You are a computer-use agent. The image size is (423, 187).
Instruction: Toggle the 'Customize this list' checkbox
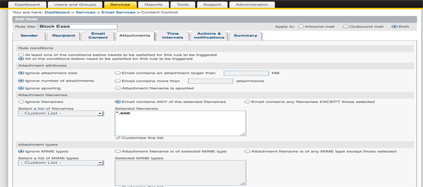pos(118,137)
